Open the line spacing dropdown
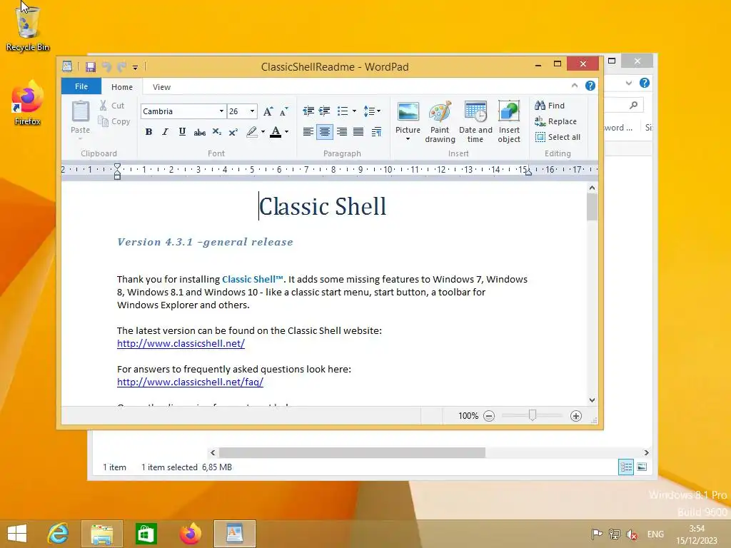Image resolution: width=731 pixels, height=548 pixels. 371,111
